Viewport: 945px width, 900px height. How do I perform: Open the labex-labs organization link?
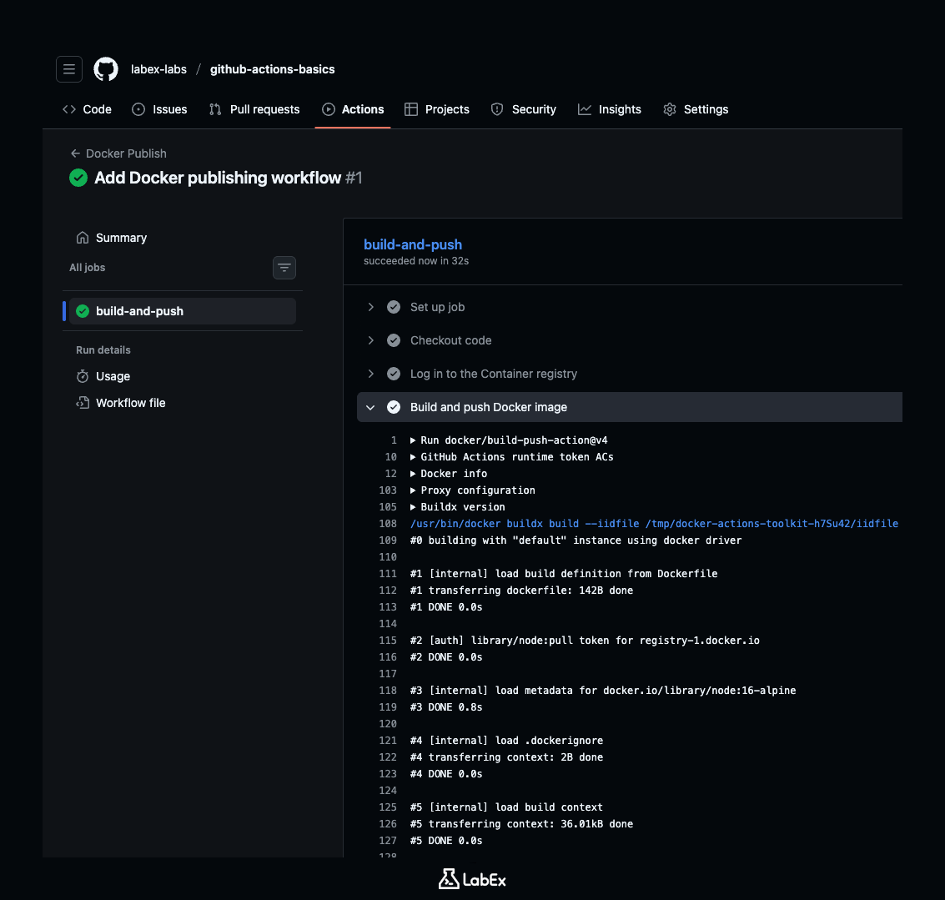158,69
